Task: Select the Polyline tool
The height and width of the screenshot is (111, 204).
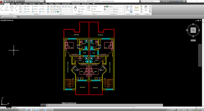Action: (x=6, y=8)
